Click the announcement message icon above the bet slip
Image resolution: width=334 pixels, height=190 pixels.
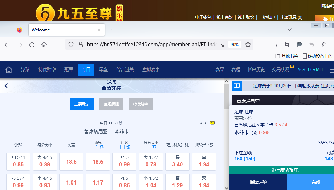tap(237, 86)
